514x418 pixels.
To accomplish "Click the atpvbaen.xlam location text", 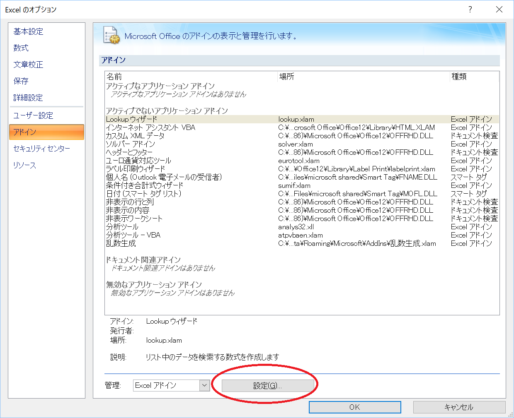I will (301, 235).
